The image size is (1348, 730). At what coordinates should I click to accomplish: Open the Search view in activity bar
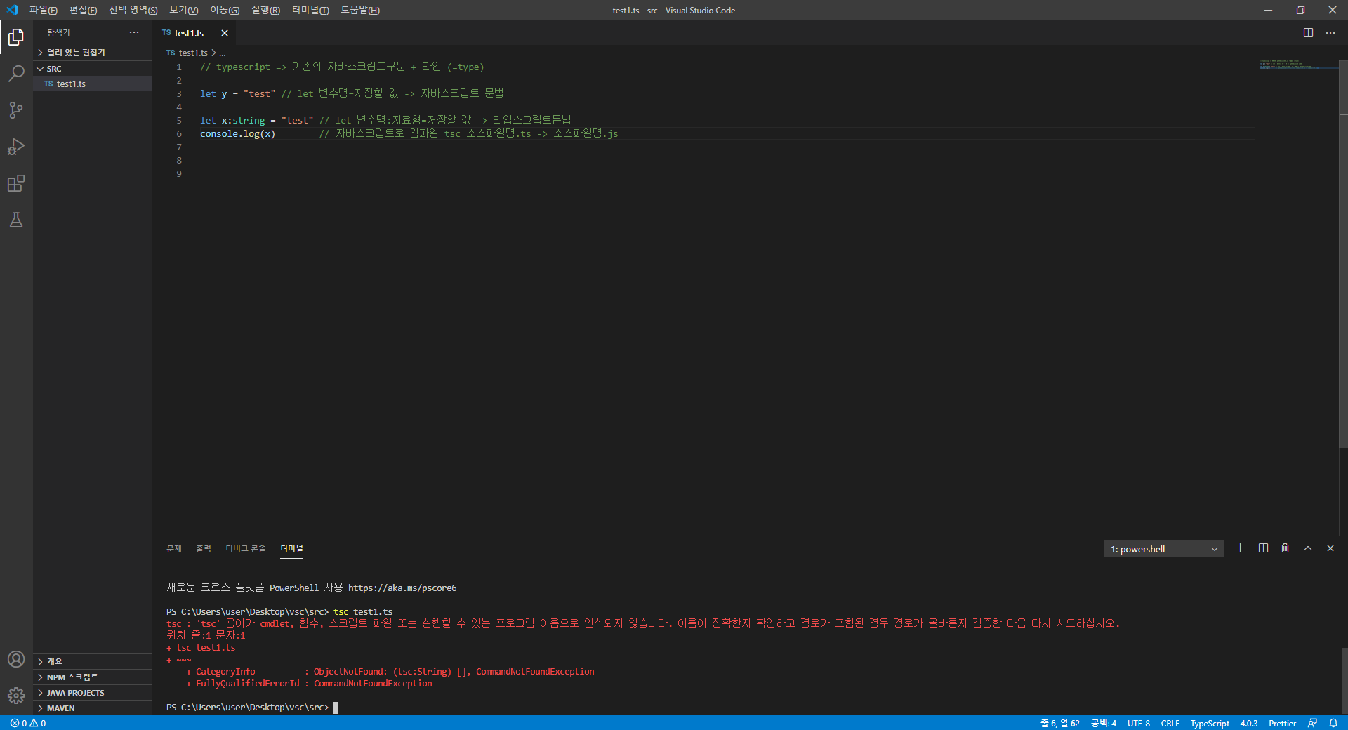tap(16, 73)
